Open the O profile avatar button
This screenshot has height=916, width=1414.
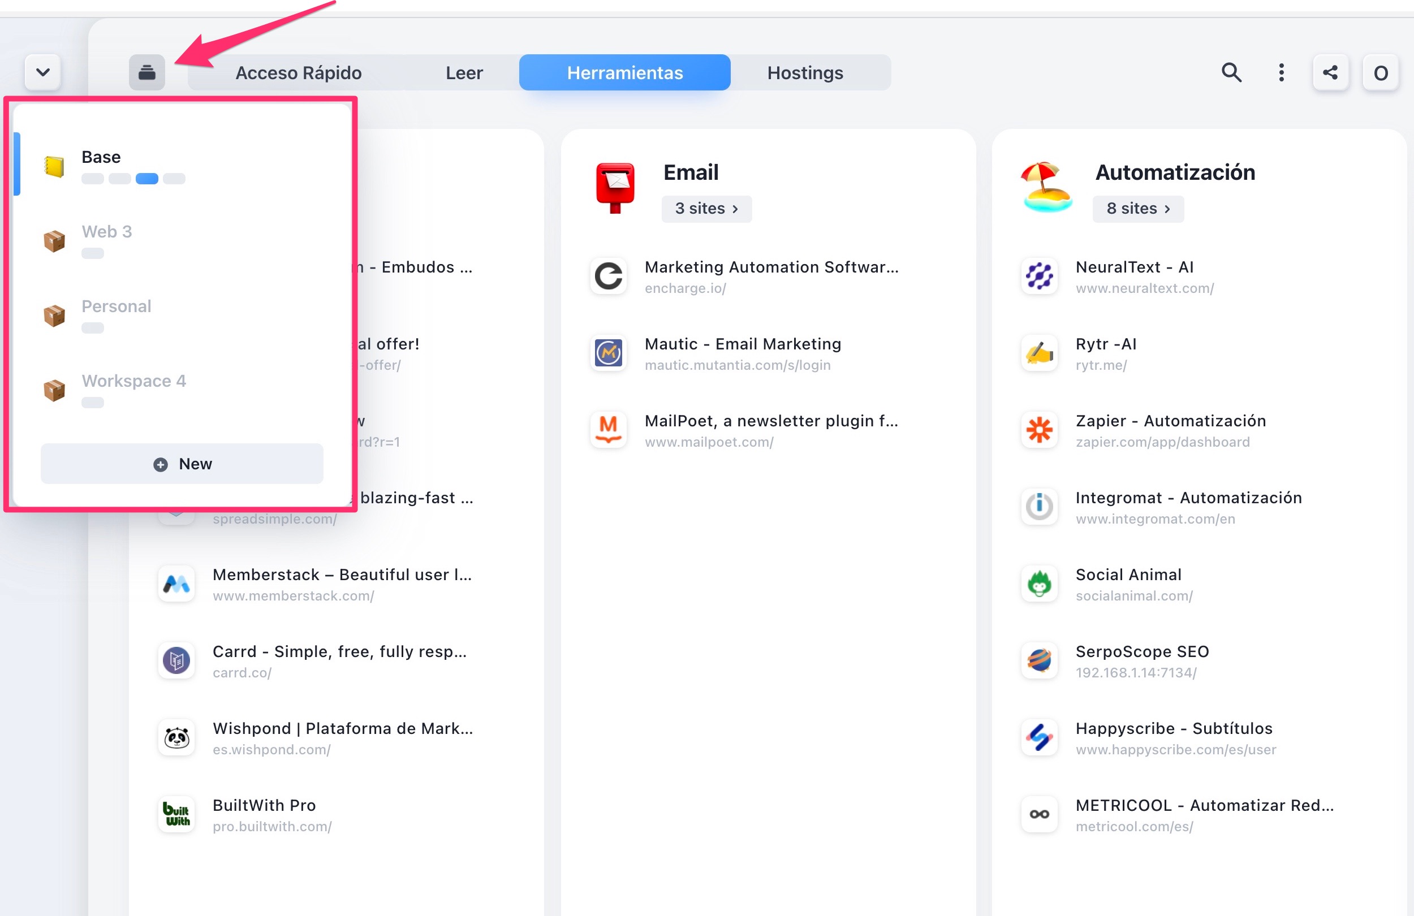1380,72
